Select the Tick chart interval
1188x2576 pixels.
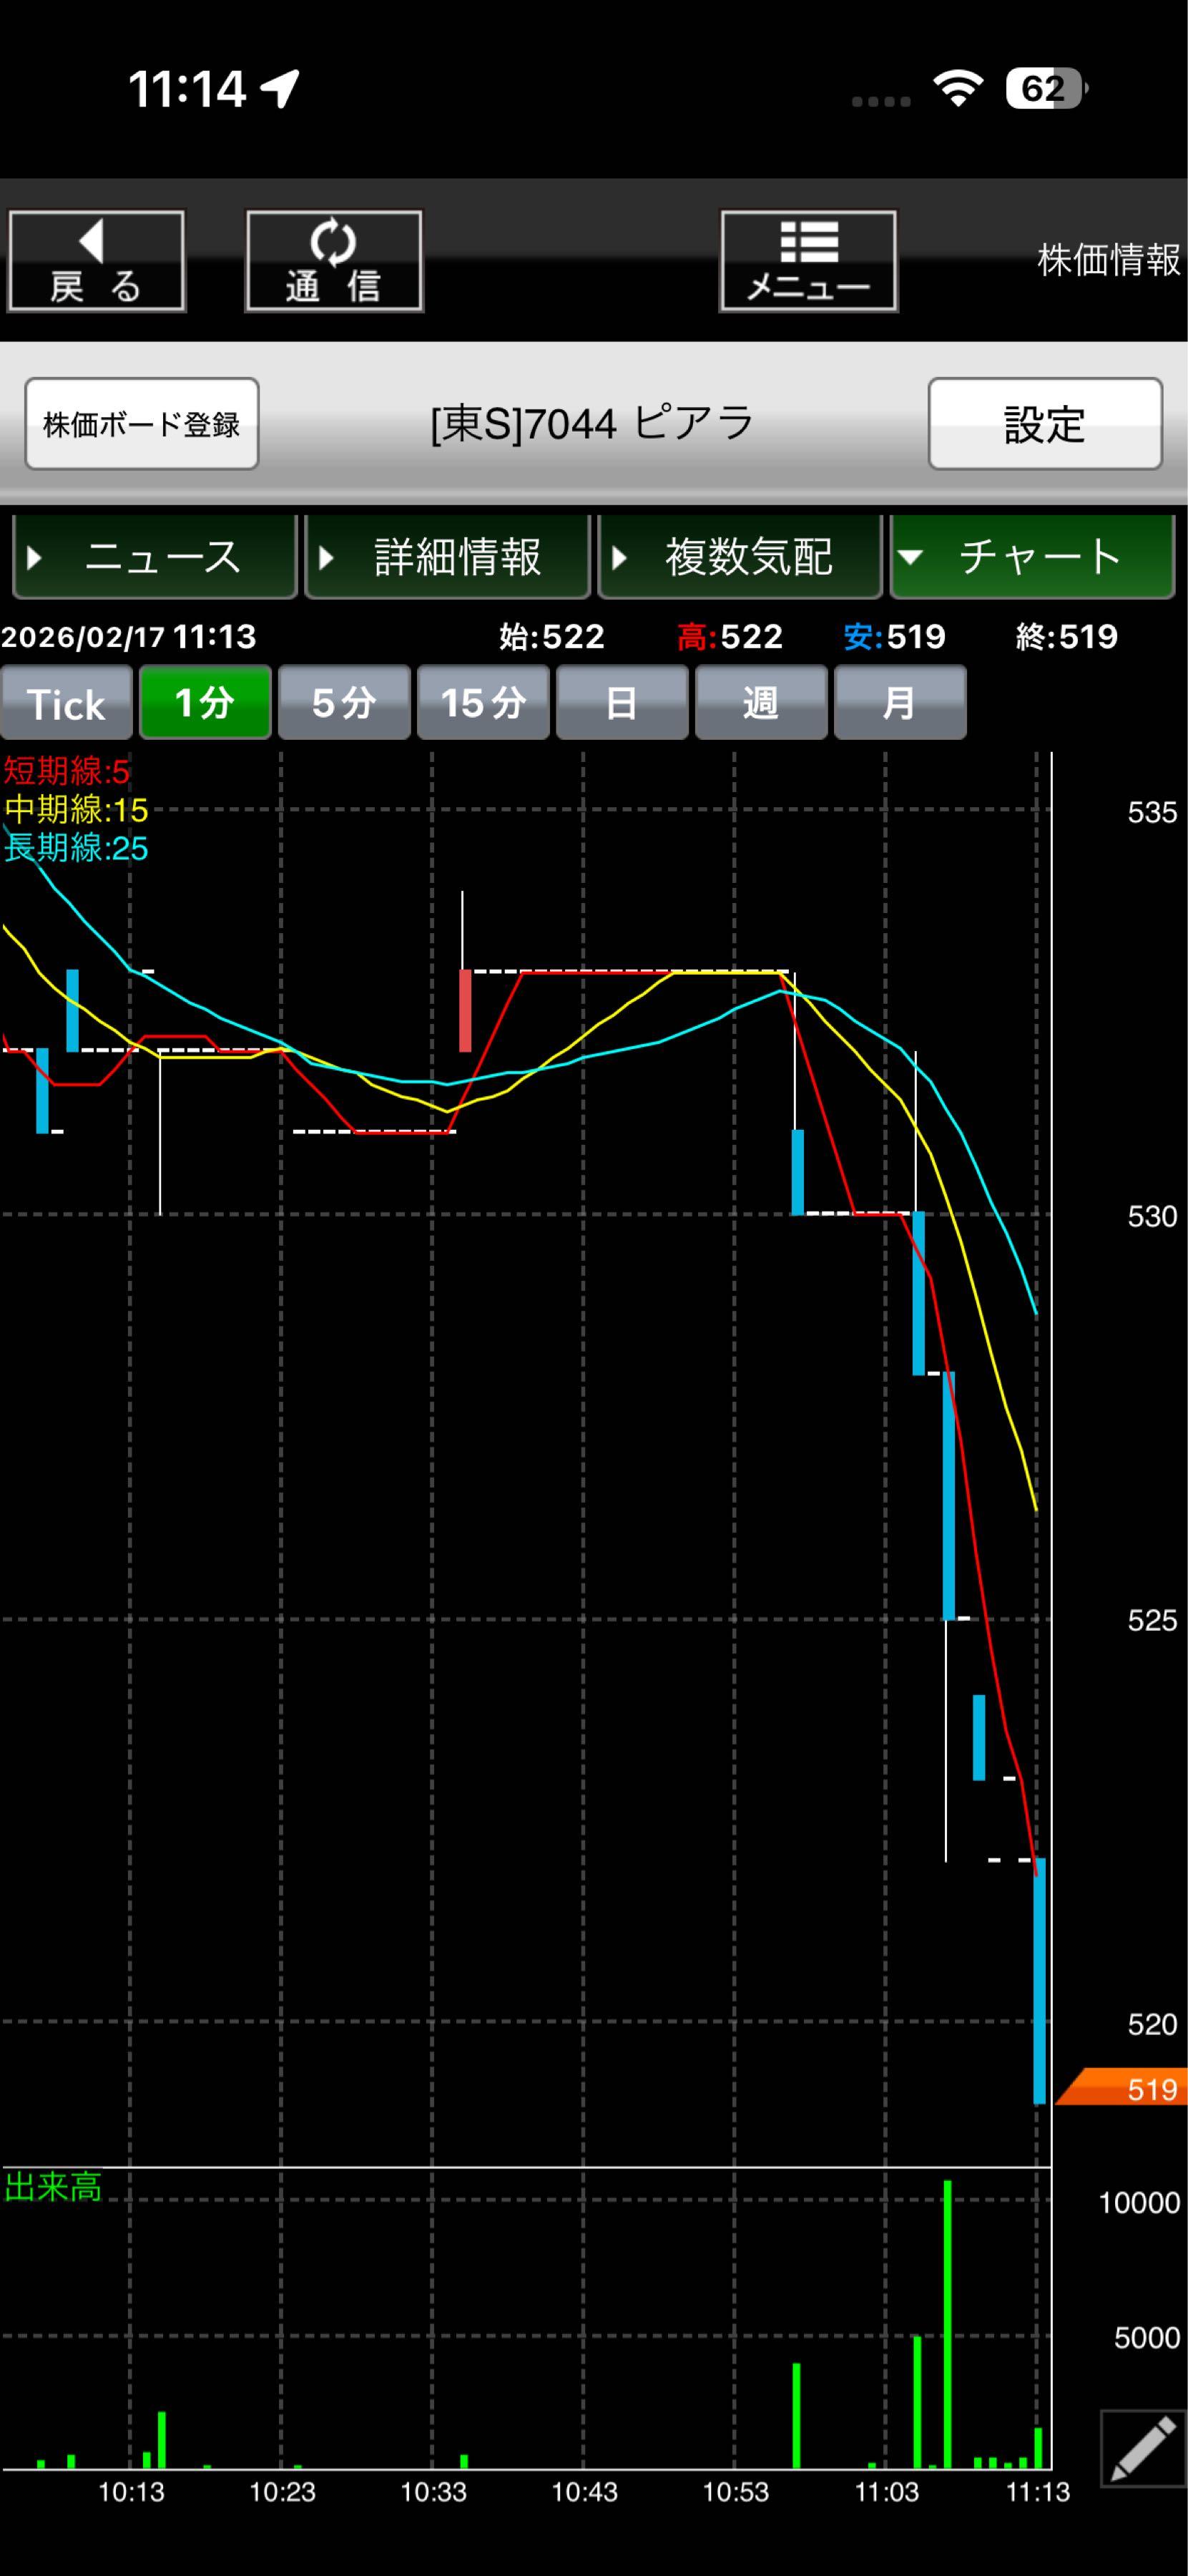pos(66,703)
